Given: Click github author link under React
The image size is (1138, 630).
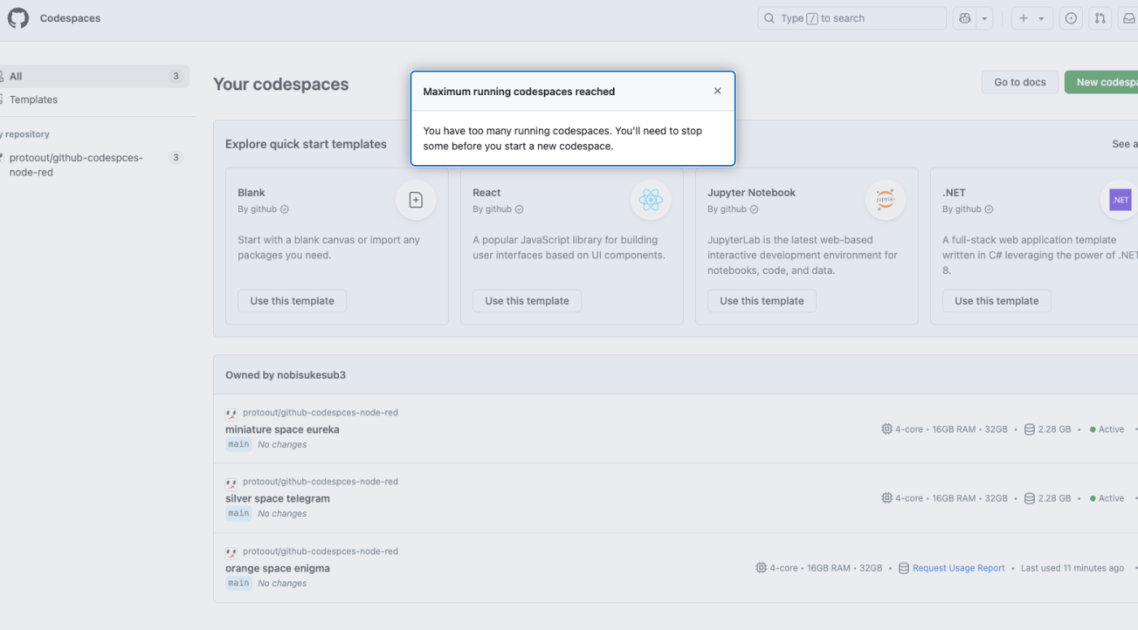Looking at the screenshot, I should (x=499, y=209).
